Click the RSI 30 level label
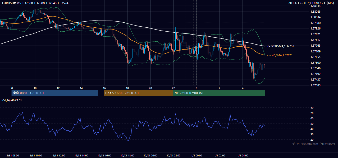 [312, 134]
